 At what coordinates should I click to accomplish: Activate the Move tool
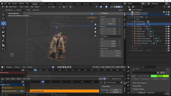[x=3, y=23]
